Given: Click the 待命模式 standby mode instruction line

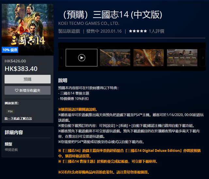Looking at the screenshot, I should click(101, 142).
